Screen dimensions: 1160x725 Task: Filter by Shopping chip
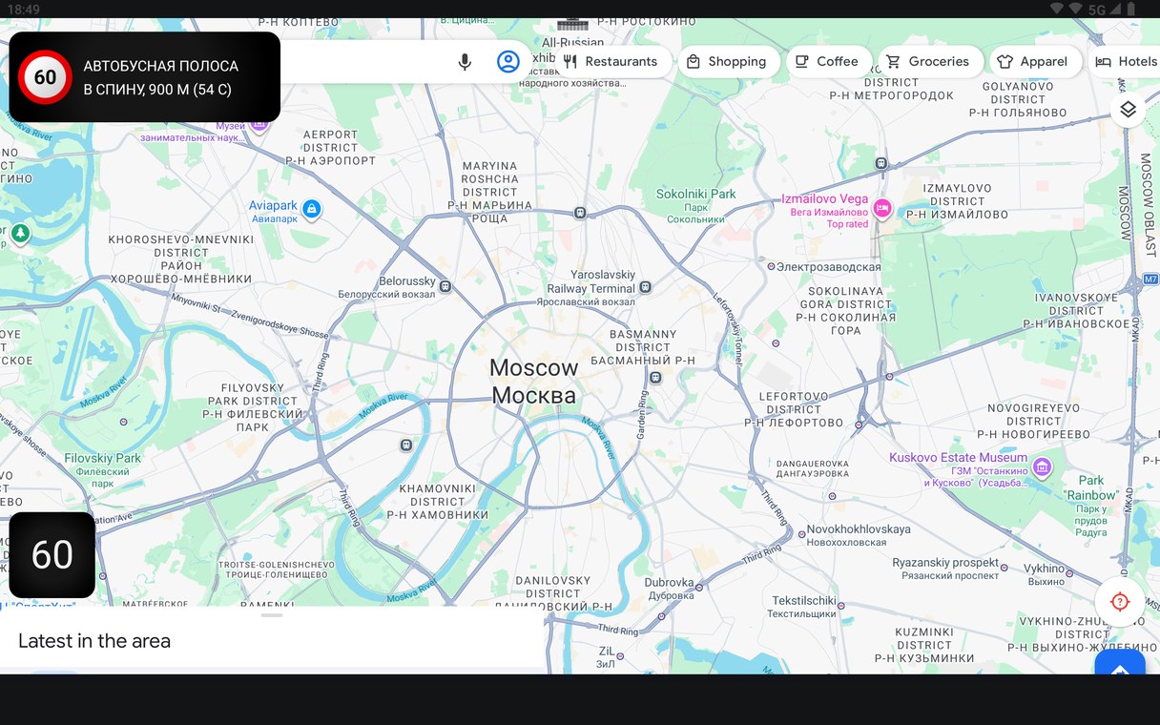tap(728, 62)
